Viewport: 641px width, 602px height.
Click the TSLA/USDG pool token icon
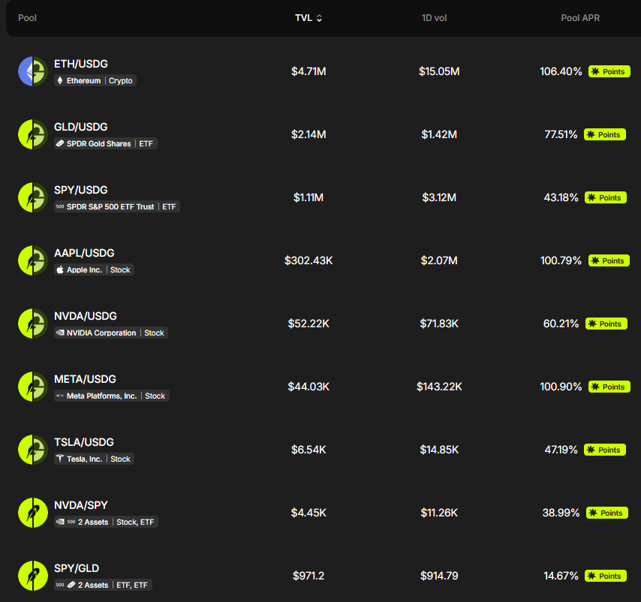click(33, 450)
